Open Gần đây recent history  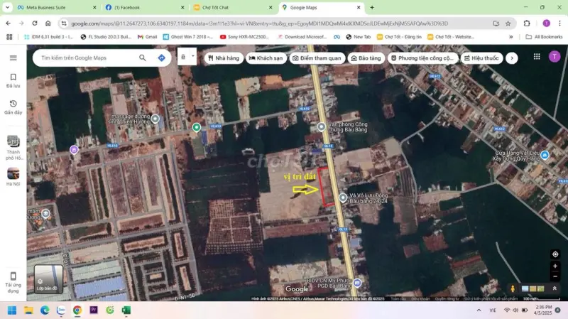pos(13,107)
